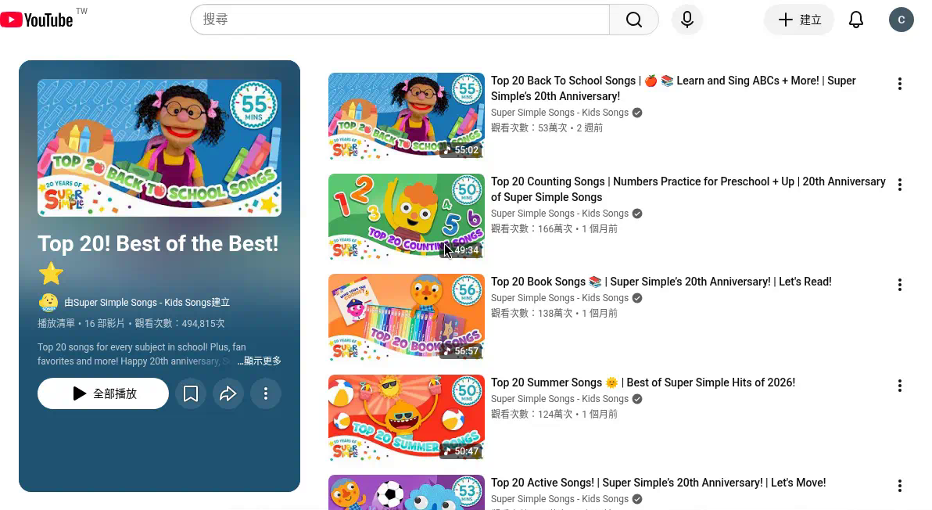
Task: Open title Top 20 Counting Songs
Action: [688, 189]
